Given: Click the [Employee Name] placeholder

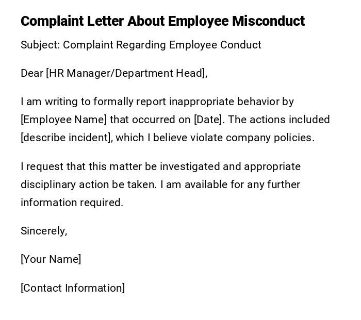Looking at the screenshot, I should [63, 120].
